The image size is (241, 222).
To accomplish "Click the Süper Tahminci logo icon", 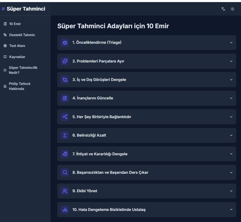I will 3,9.
